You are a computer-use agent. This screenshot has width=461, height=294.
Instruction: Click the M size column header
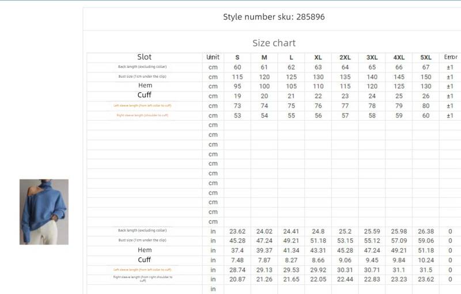pyautogui.click(x=264, y=58)
